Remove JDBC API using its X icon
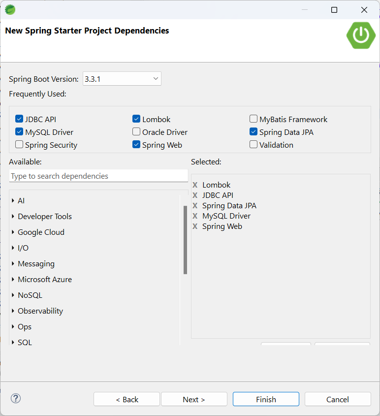Screen dimensions: 380x416 [195, 195]
